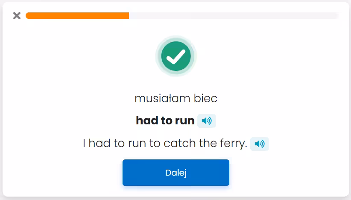Viewport: 351px width, 200px height.
Task: Close the lesson with the X icon
Action: [17, 16]
